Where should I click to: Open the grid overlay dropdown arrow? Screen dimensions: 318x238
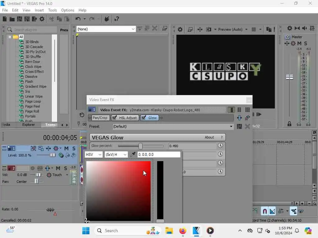coord(260,29)
